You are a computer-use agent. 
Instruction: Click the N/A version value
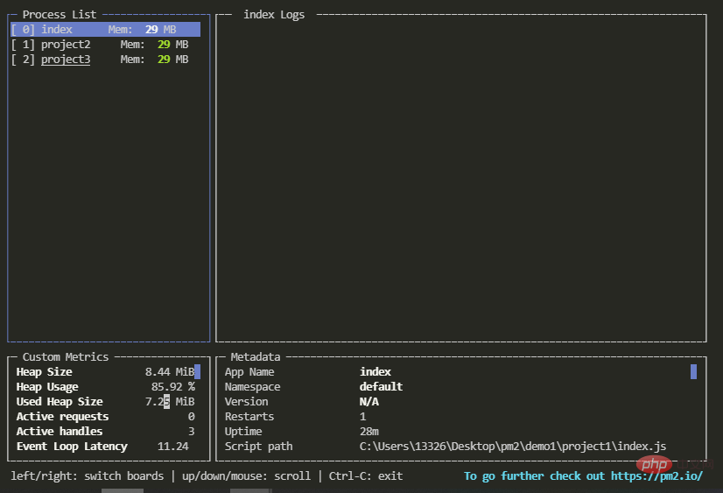coord(369,402)
